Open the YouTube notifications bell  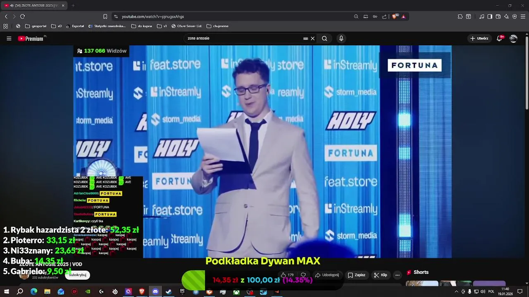500,38
